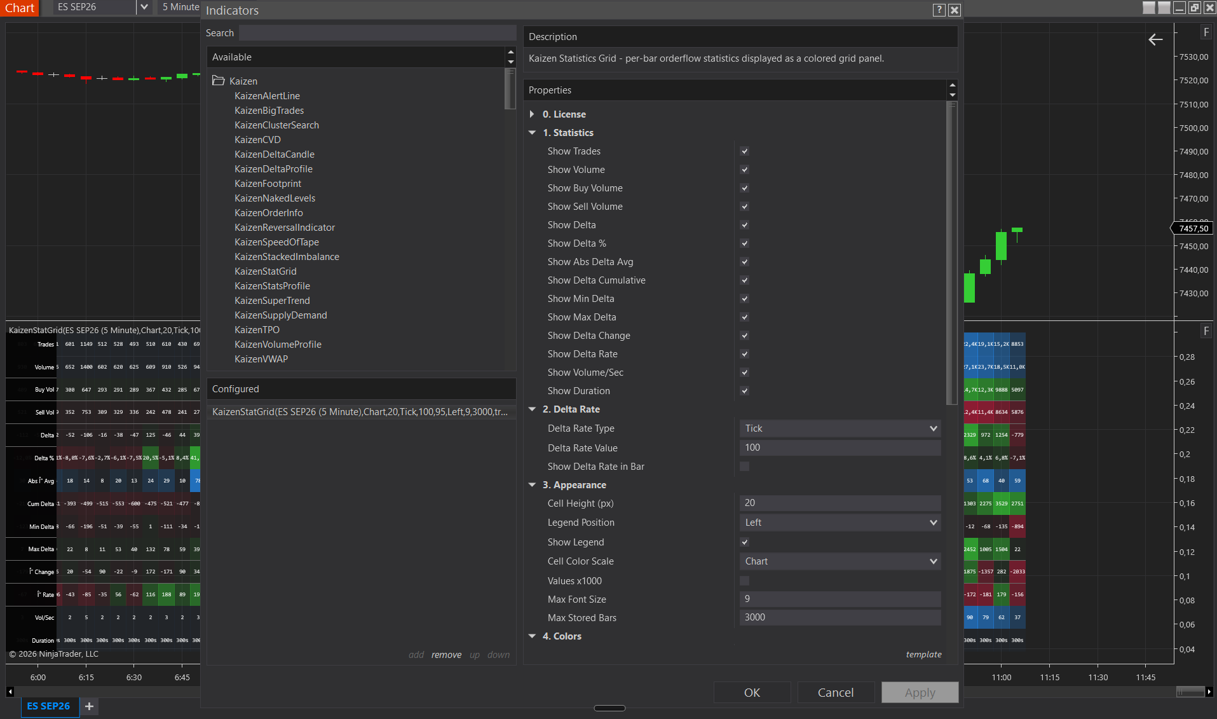Select KaizenFootprint indicator
The image size is (1217, 719).
[268, 184]
